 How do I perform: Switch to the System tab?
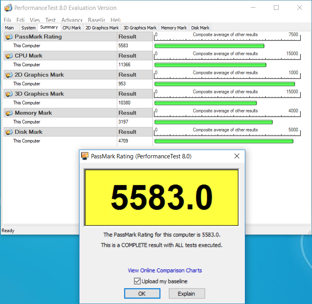tap(29, 28)
